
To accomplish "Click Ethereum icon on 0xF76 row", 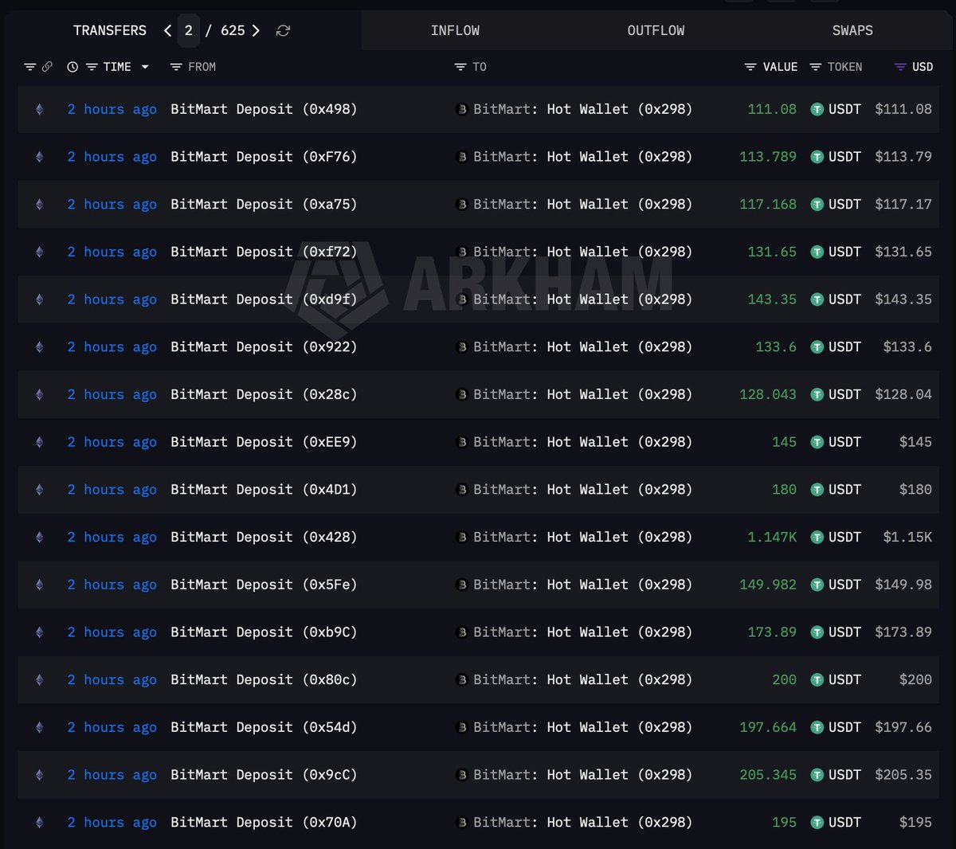I will pyautogui.click(x=40, y=157).
